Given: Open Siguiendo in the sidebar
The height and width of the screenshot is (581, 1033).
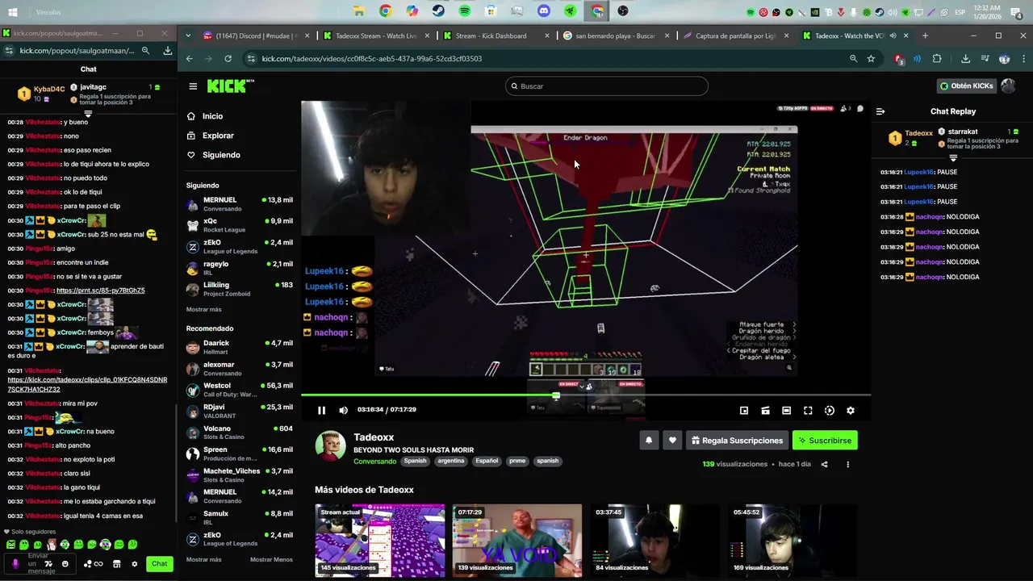Looking at the screenshot, I should 221,155.
